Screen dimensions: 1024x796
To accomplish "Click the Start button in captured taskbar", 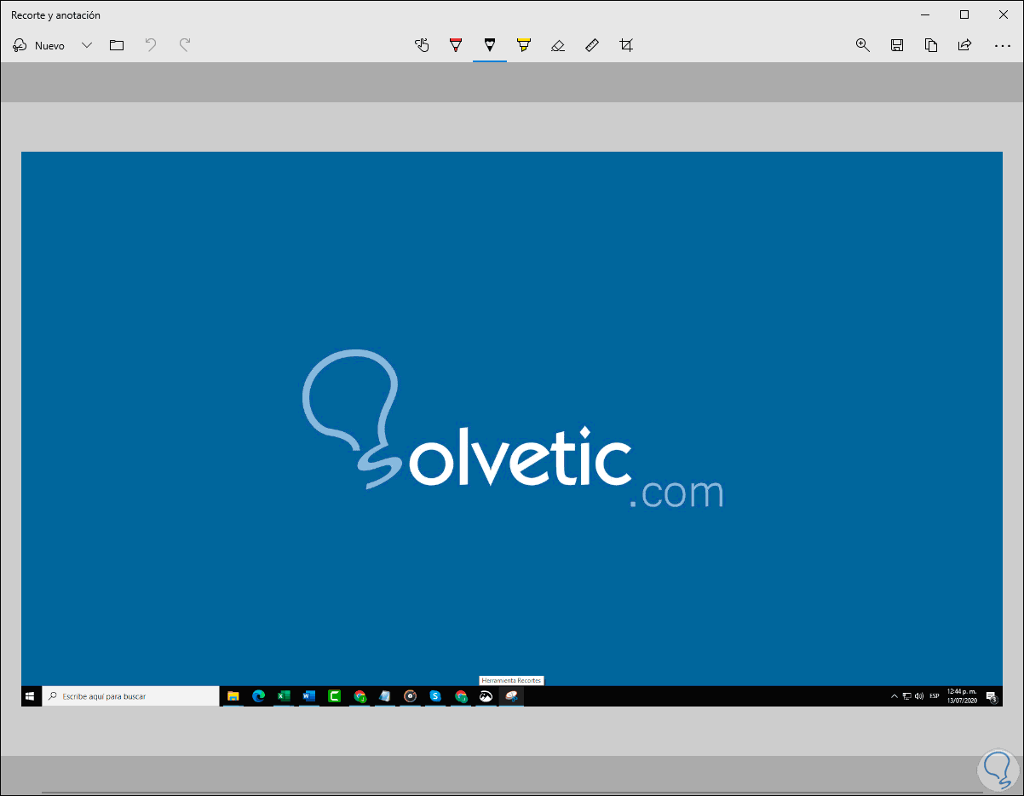I will point(31,696).
